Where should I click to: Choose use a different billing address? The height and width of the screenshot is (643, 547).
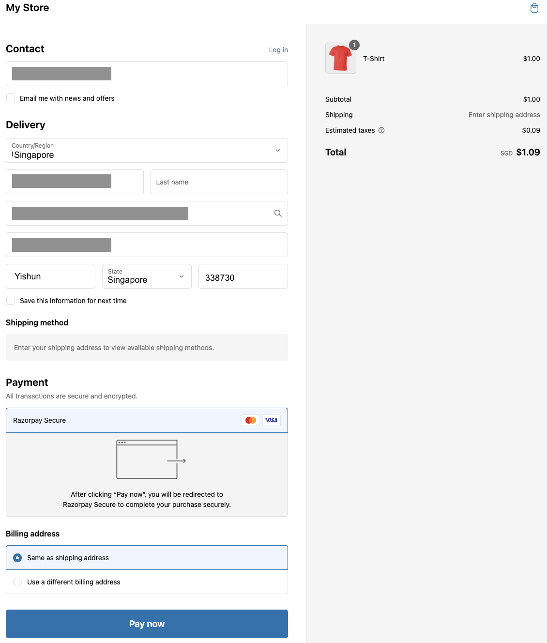[x=147, y=582]
